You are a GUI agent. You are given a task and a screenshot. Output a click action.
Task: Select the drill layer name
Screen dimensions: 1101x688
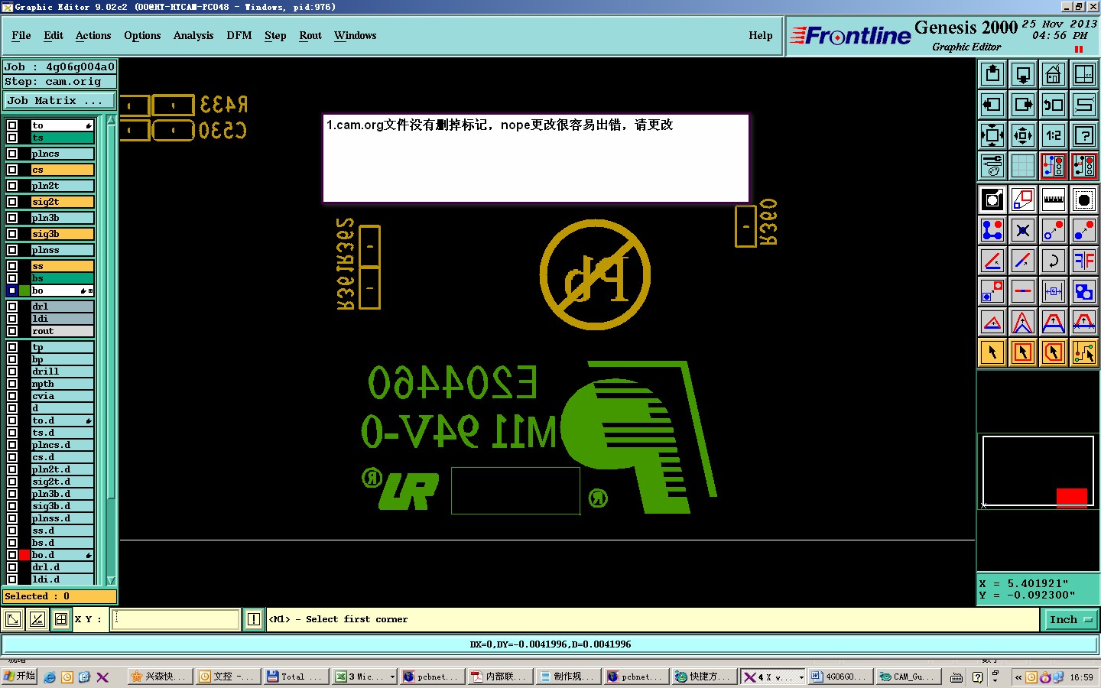tap(62, 372)
